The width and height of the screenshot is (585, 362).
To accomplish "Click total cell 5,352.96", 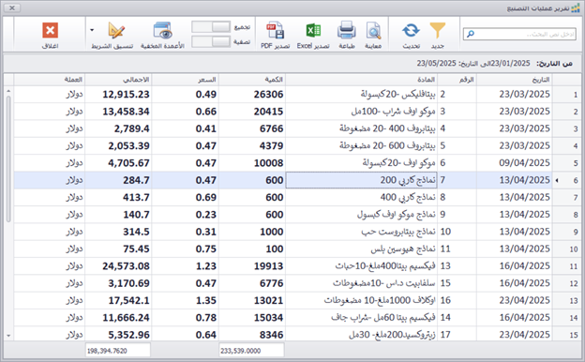I will point(118,335).
